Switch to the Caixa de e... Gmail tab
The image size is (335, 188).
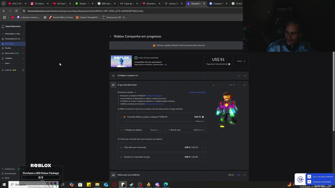[x=129, y=4]
